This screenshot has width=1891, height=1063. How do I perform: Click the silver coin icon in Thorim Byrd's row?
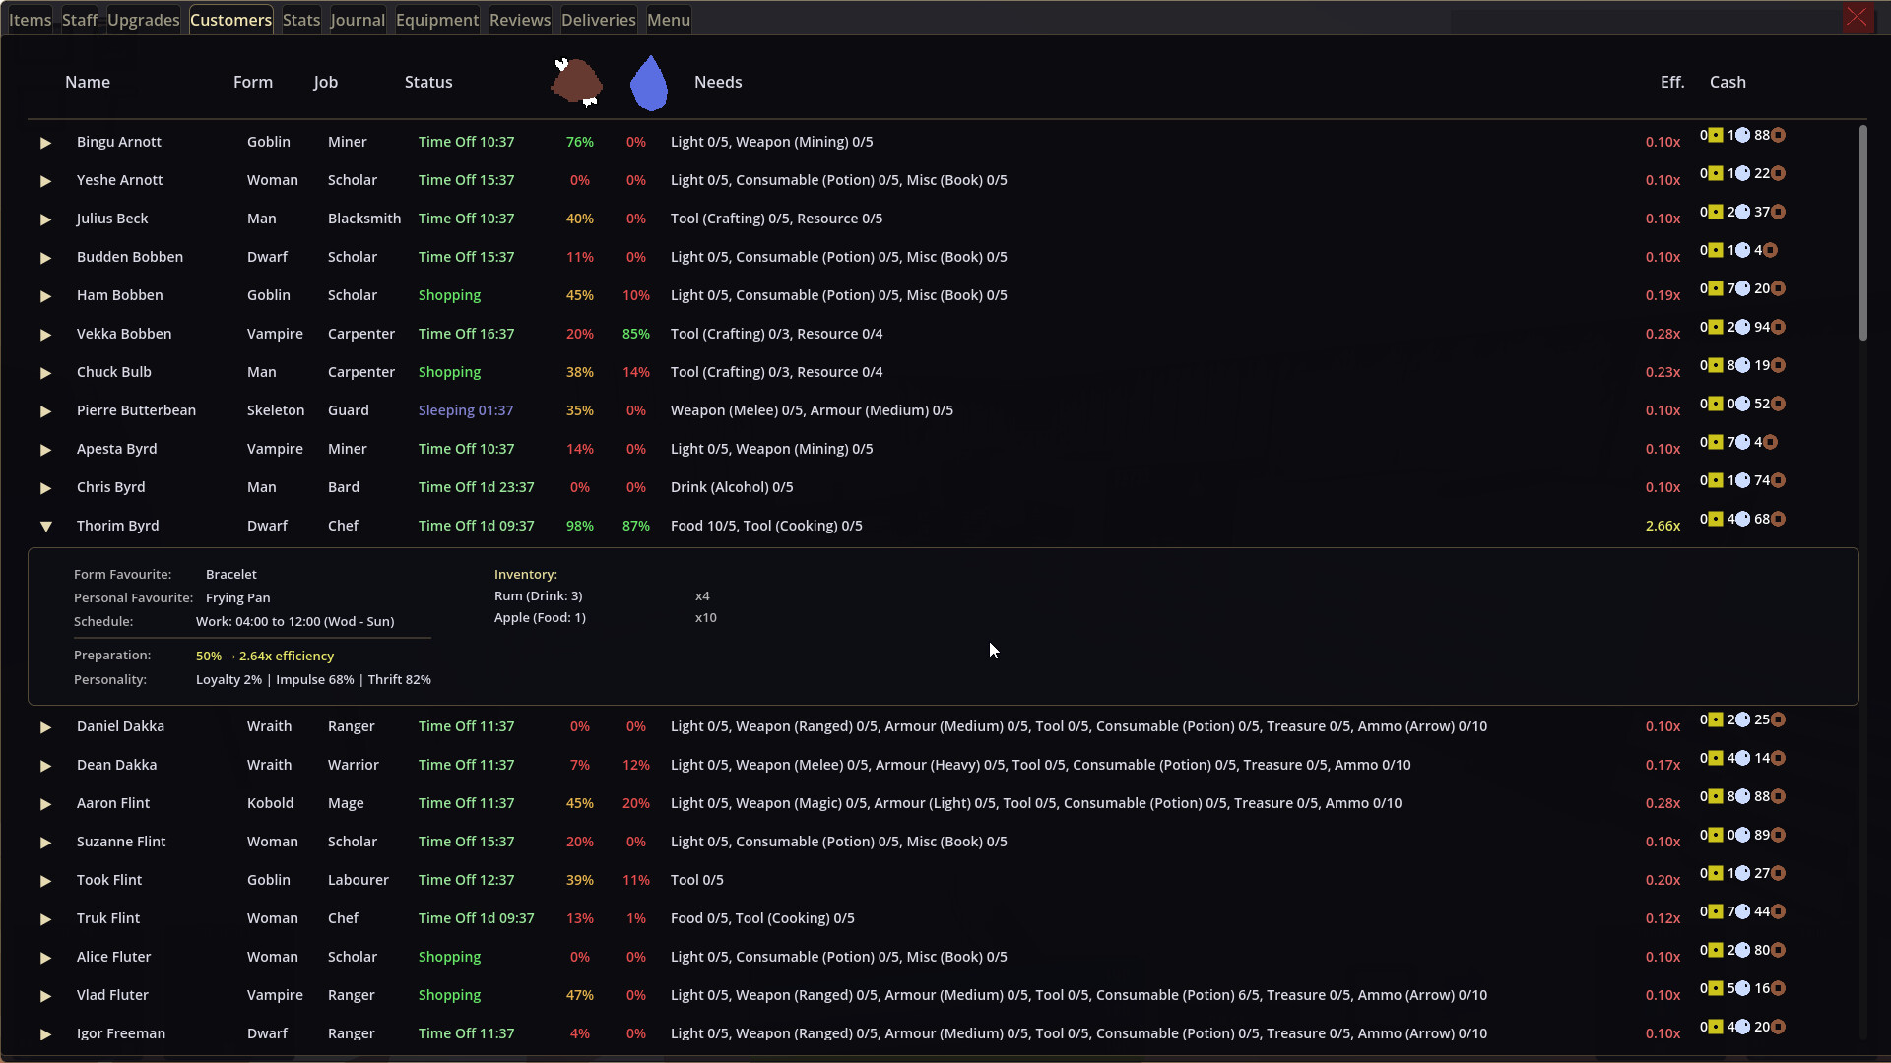click(x=1743, y=519)
